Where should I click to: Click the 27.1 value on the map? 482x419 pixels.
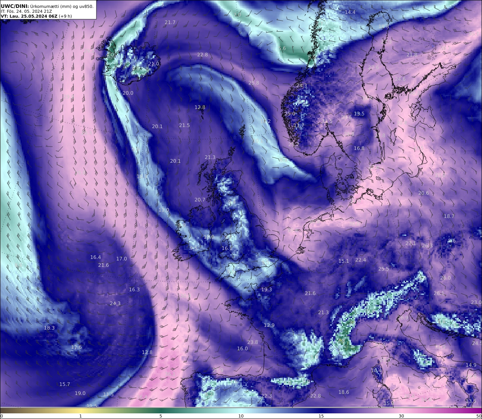[x=411, y=243]
